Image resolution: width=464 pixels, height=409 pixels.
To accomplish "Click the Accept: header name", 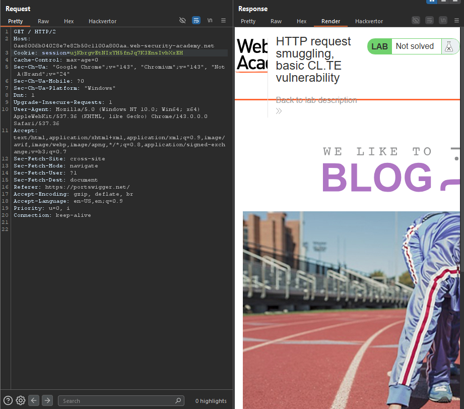I will tap(26, 130).
